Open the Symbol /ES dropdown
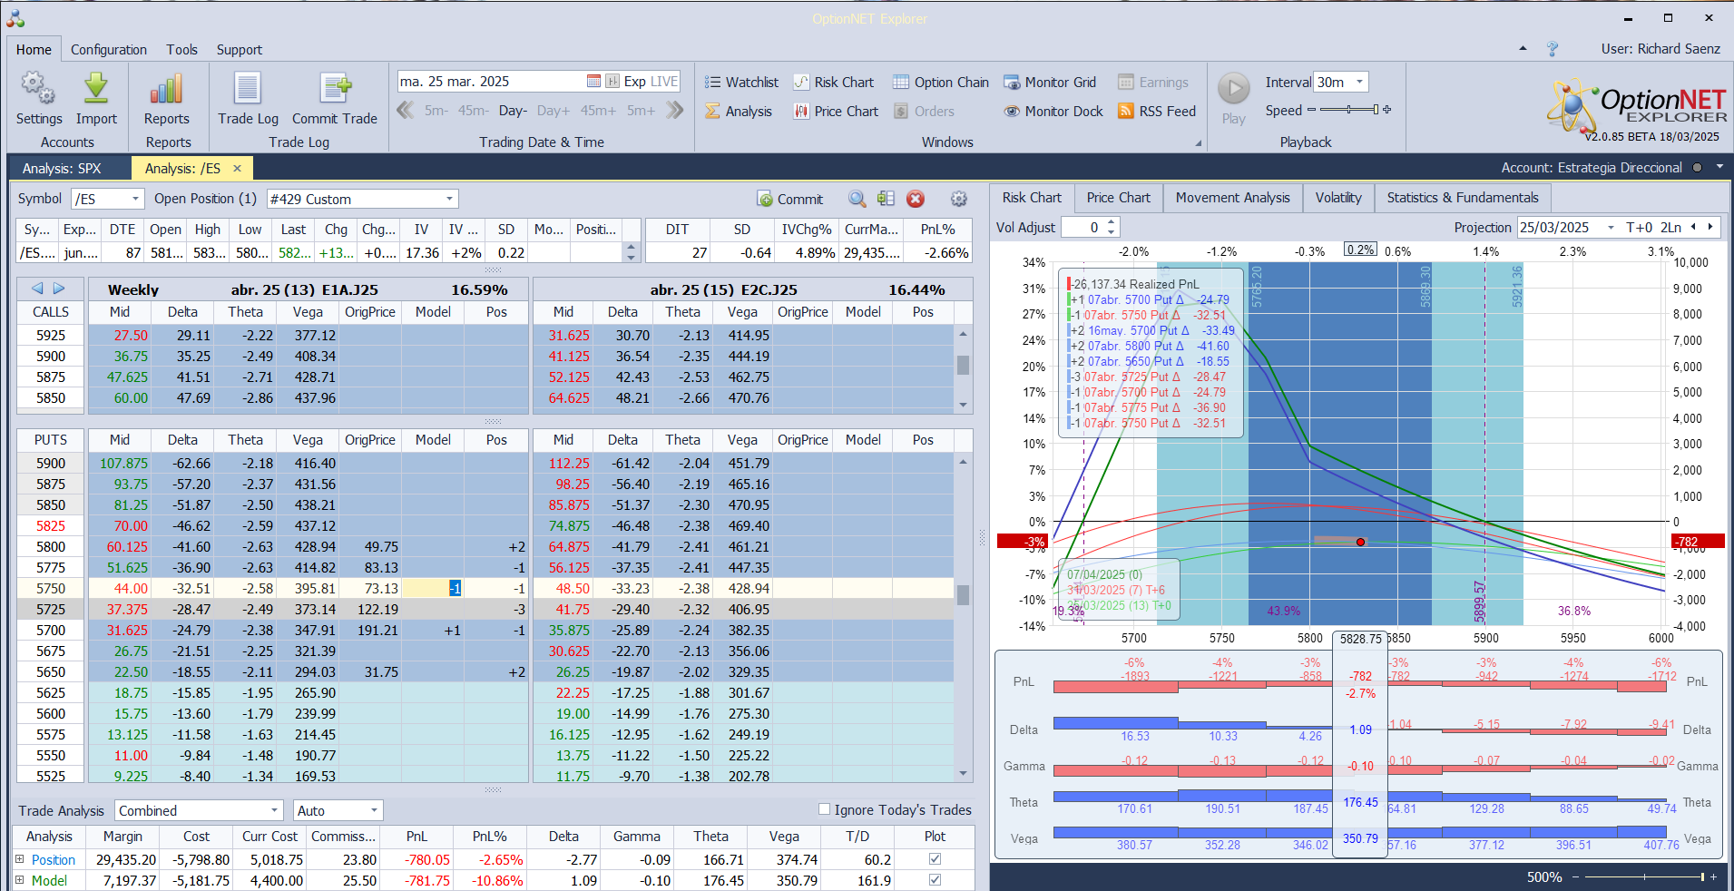Image resolution: width=1734 pixels, height=891 pixels. click(135, 199)
